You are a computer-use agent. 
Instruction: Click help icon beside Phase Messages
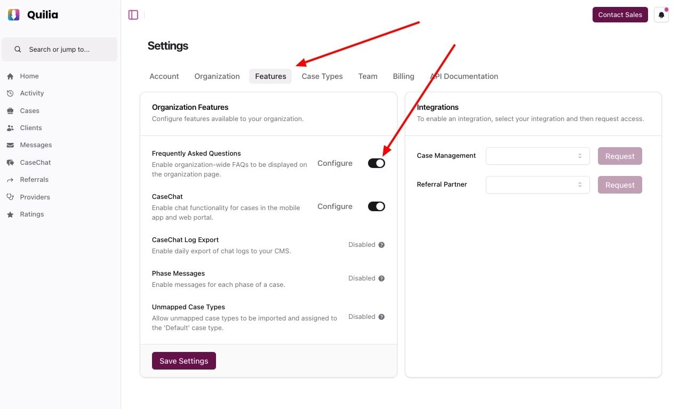click(x=381, y=278)
